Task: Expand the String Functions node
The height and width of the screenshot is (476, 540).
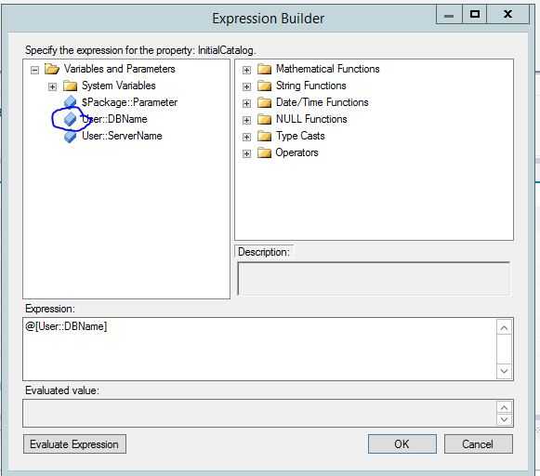Action: tap(246, 86)
